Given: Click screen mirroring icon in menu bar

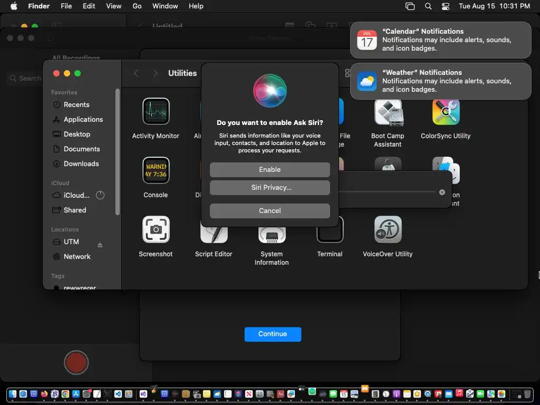Looking at the screenshot, I should (x=410, y=6).
